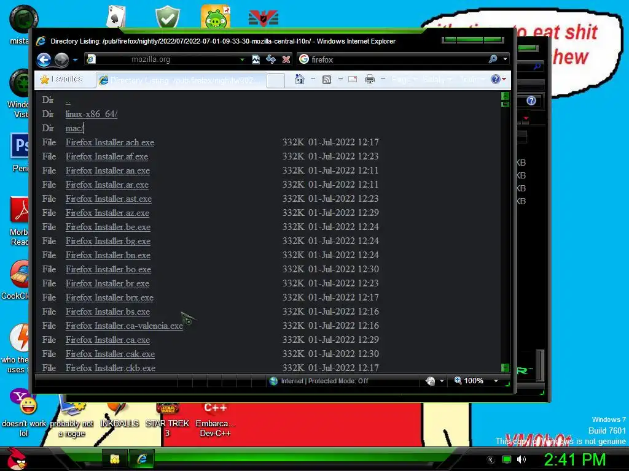Select the Directory Listing tab
Image resolution: width=629 pixels, height=471 pixels.
pyautogui.click(x=181, y=80)
